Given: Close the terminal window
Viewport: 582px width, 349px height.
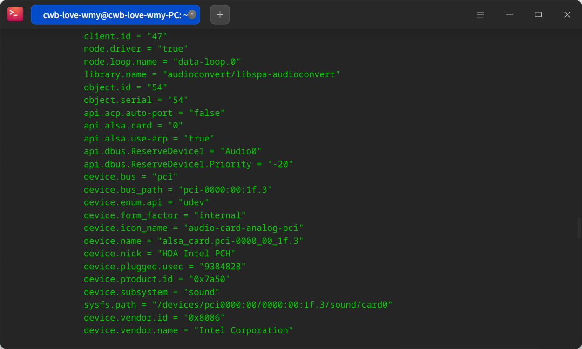Looking at the screenshot, I should (567, 14).
